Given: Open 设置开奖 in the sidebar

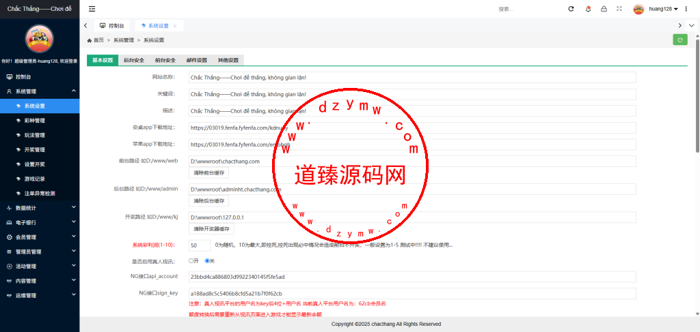Looking at the screenshot, I should pyautogui.click(x=40, y=164).
